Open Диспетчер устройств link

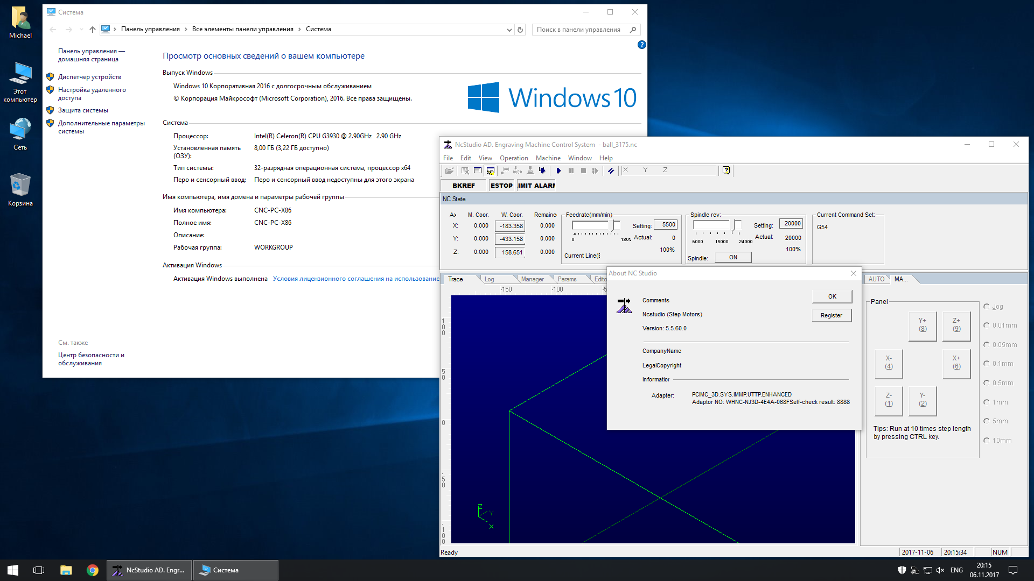tap(89, 77)
